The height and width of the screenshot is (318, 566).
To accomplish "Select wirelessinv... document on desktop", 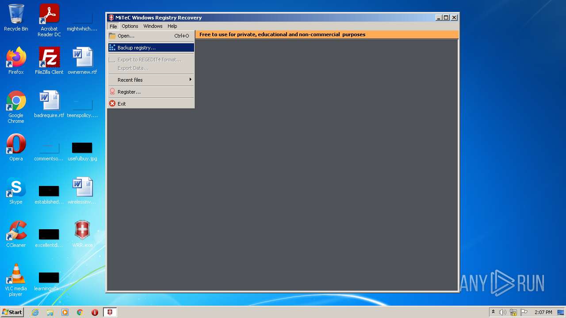I will point(82,191).
